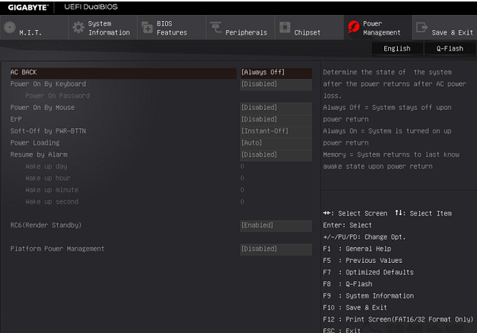Select Wake up day value field
This screenshot has width=477, height=333.
(x=242, y=166)
